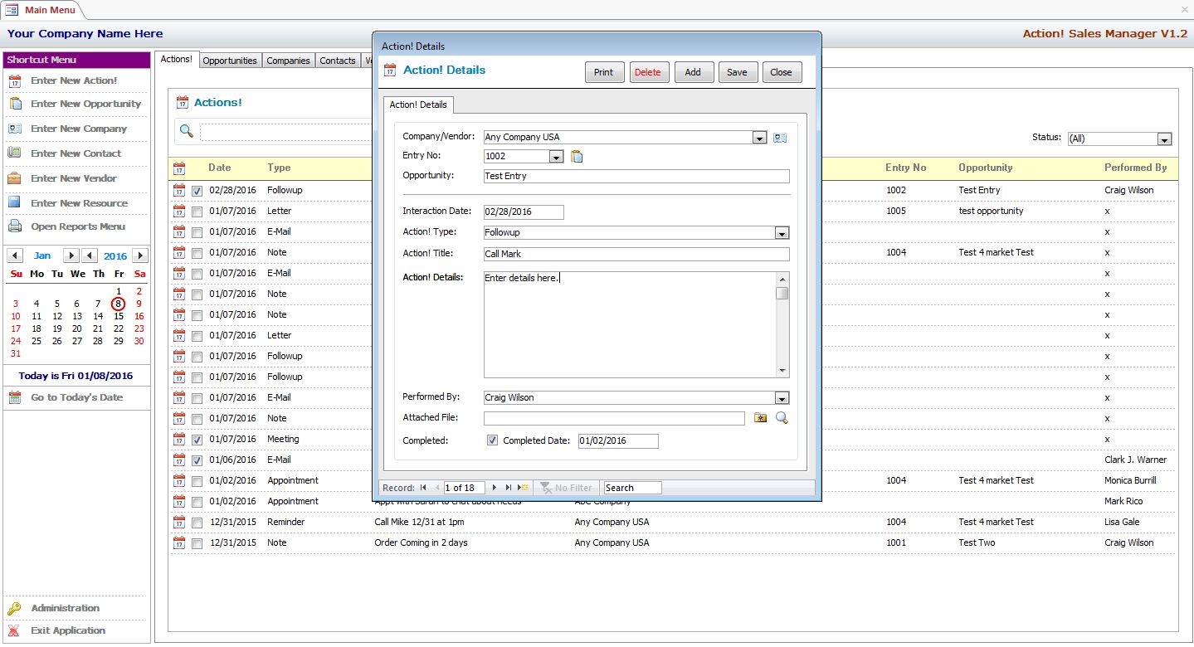Check the box for 12/31/2015 Reminder row
This screenshot has width=1194, height=647.
tap(197, 523)
